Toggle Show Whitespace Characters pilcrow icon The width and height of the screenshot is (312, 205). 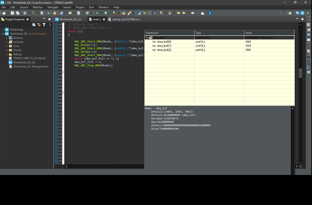(x=155, y=13)
